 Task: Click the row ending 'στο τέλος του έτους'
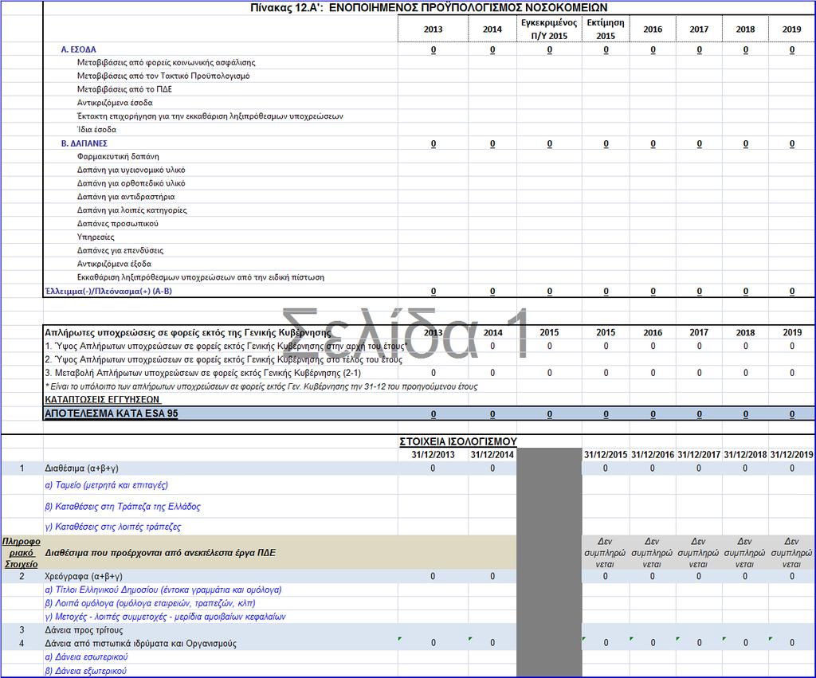pyautogui.click(x=223, y=359)
